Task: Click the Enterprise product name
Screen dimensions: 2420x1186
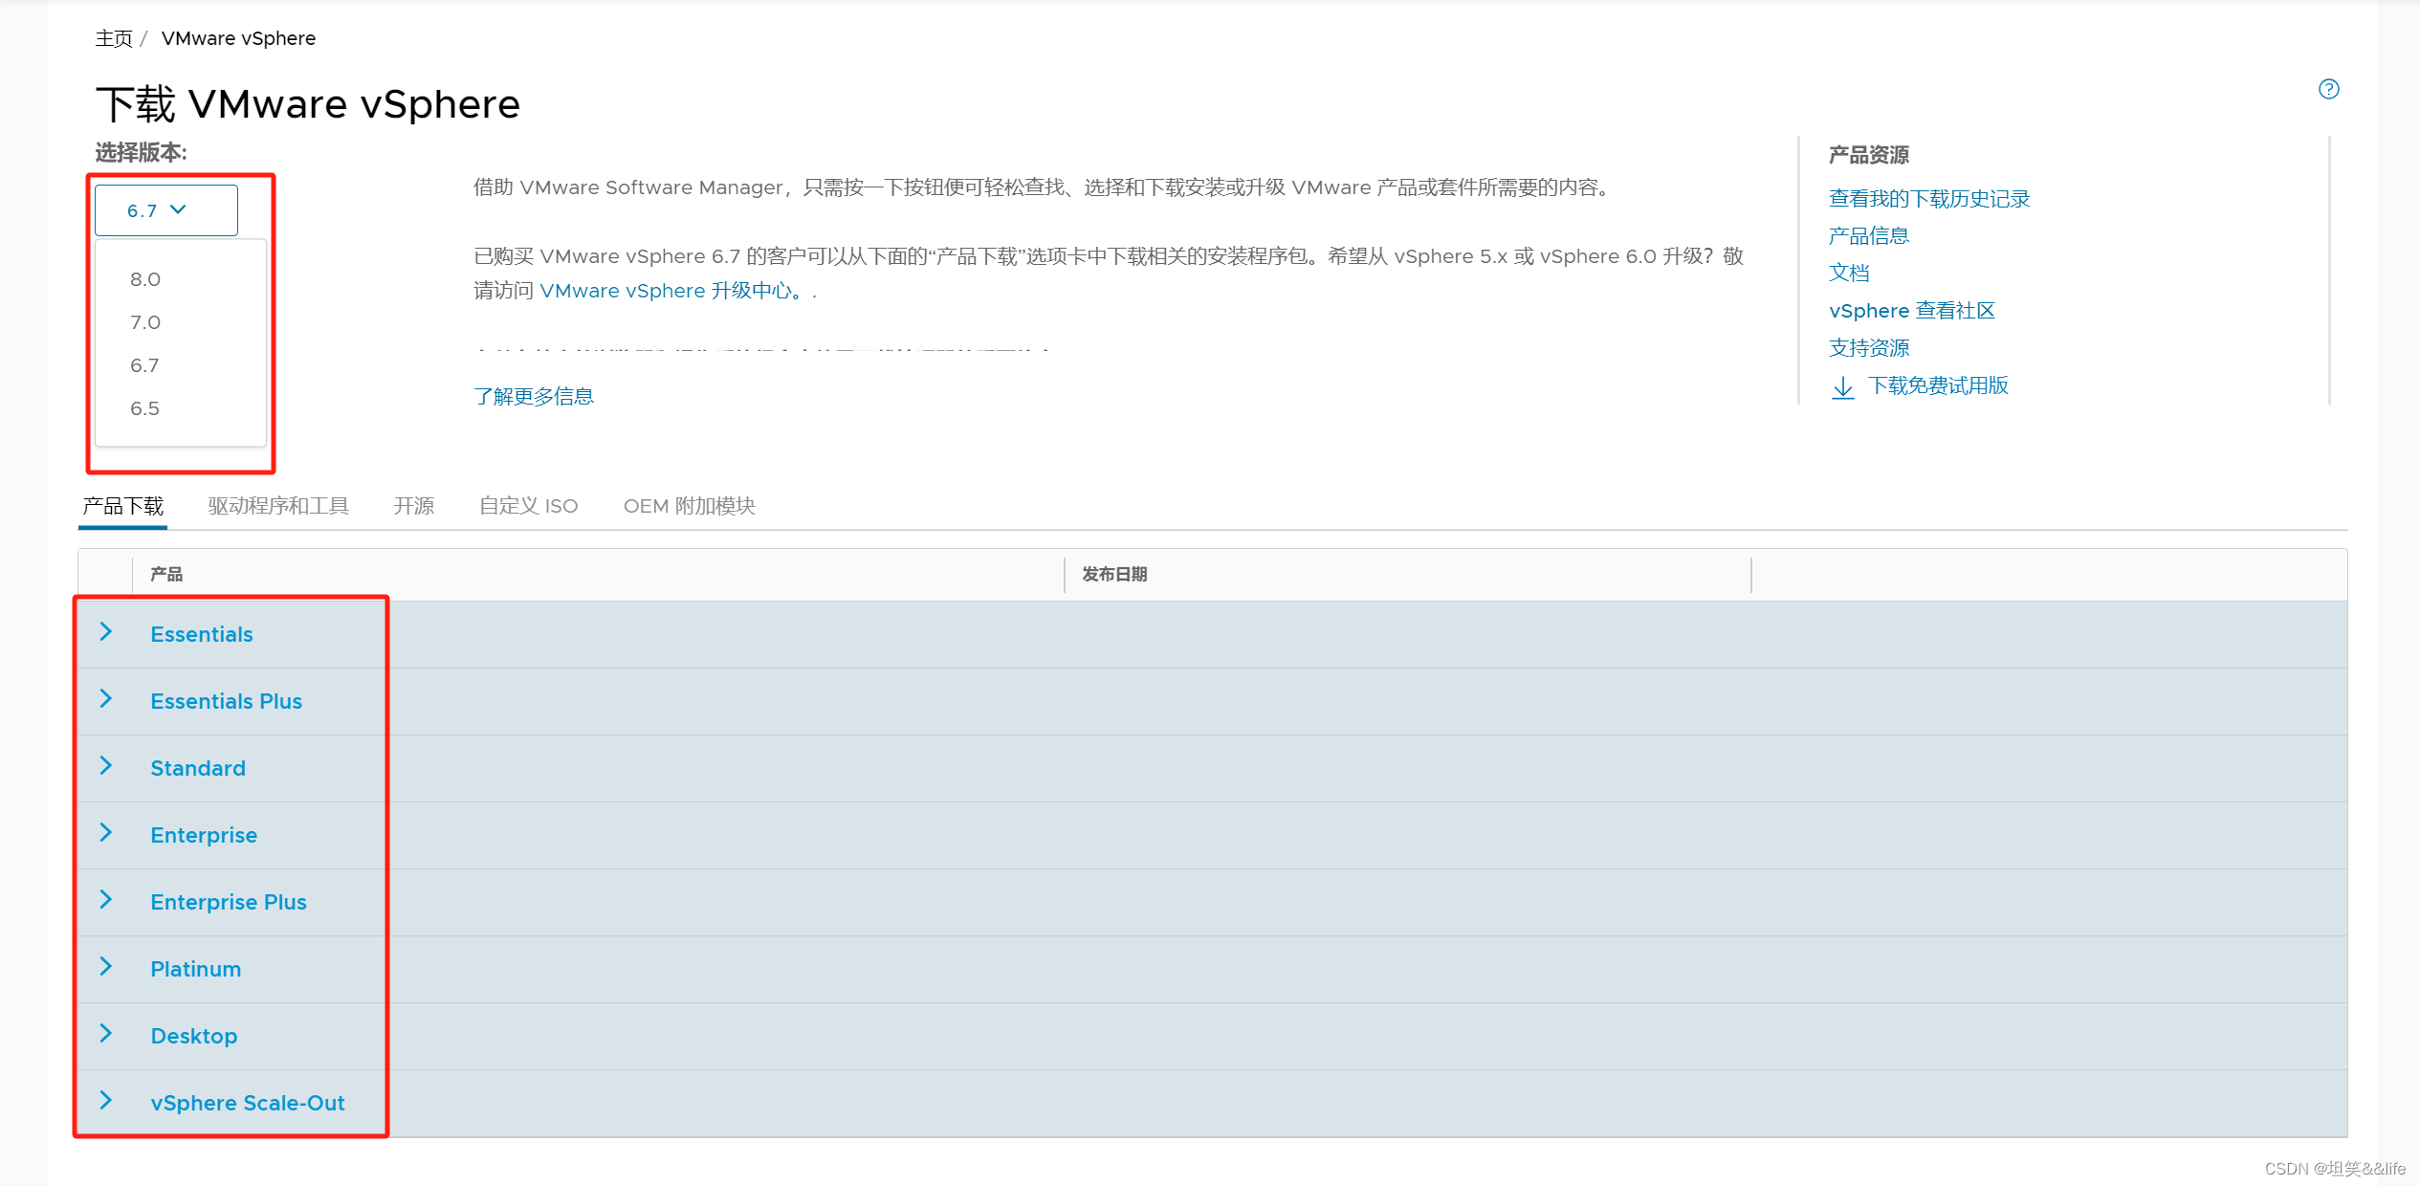Action: [x=204, y=835]
